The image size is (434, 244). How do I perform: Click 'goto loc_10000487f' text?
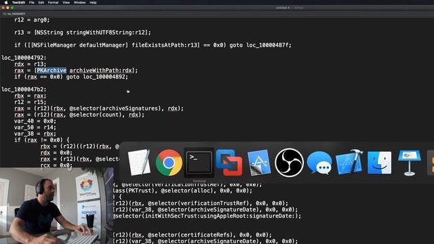click(259, 45)
